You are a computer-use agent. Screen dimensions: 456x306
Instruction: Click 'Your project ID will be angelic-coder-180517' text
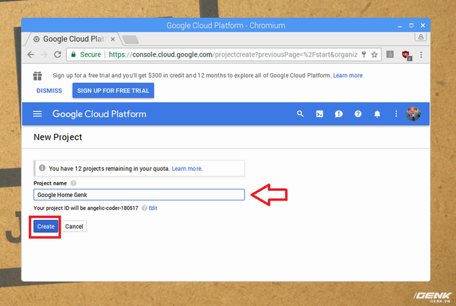point(86,208)
